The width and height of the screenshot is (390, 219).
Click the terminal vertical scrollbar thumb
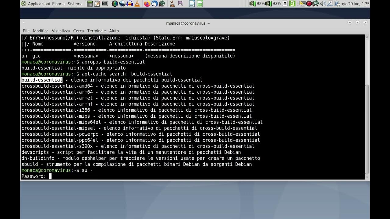pos(367,130)
